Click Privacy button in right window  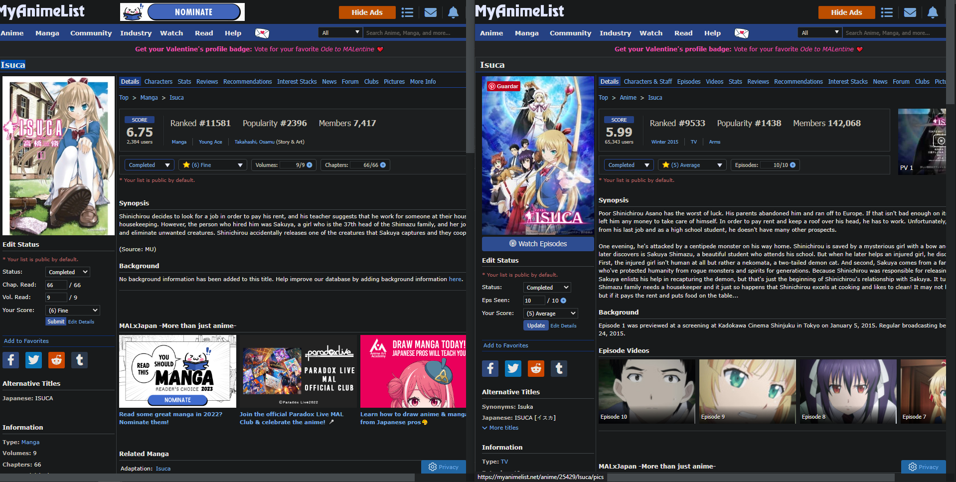click(x=924, y=467)
